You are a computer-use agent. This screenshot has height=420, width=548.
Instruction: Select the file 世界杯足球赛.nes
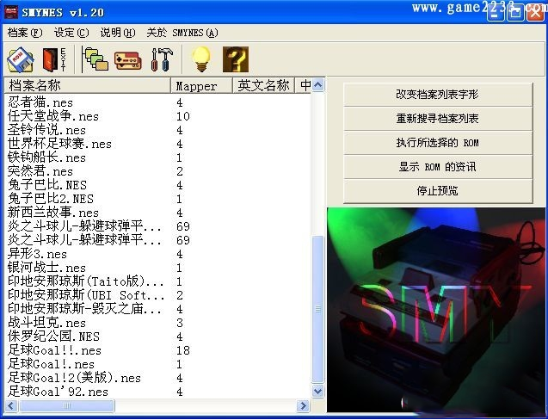pos(59,144)
